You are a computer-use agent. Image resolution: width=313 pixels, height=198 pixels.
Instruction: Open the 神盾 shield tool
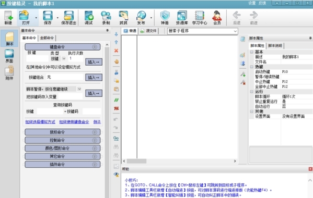pos(165,18)
